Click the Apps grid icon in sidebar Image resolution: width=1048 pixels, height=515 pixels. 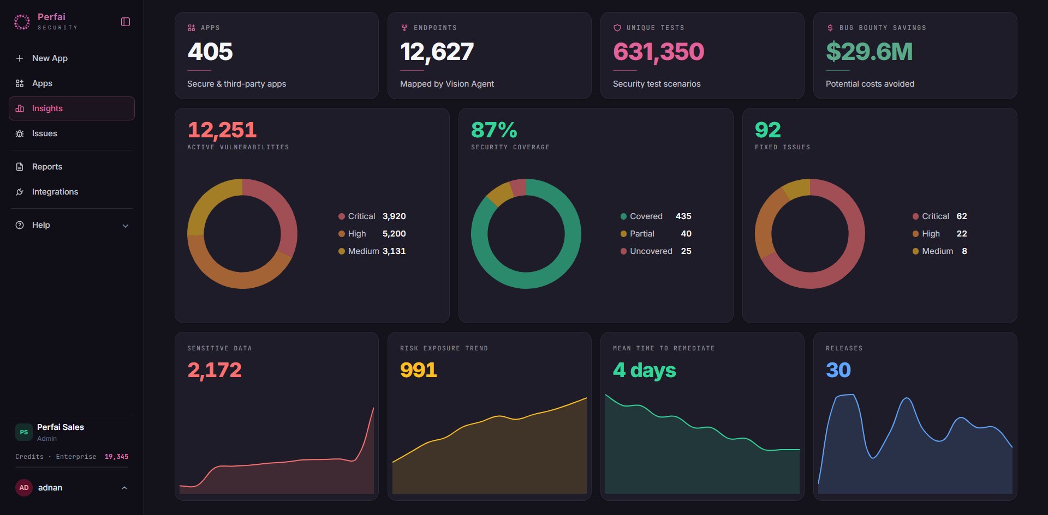(20, 83)
